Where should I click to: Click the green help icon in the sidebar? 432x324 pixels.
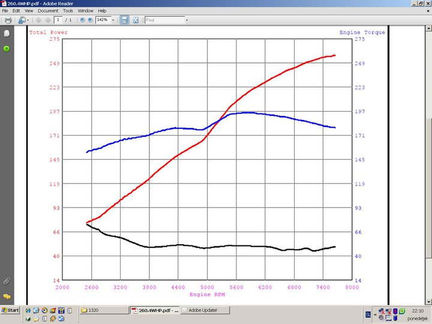(7, 49)
